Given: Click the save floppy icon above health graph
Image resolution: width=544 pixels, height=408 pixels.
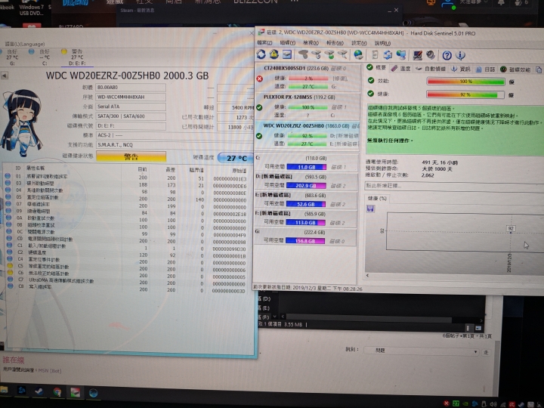Looking at the screenshot, I should 370,209.
